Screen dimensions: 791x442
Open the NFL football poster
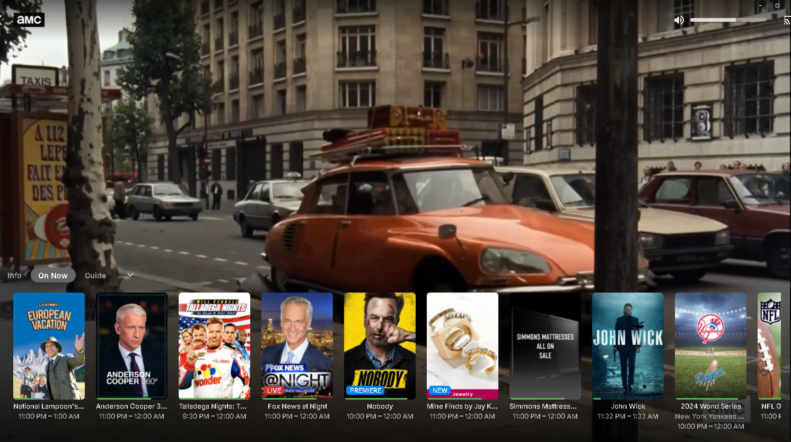tap(769, 346)
